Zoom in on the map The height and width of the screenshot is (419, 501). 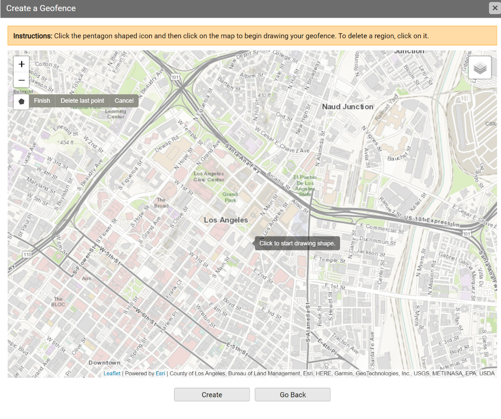(21, 64)
